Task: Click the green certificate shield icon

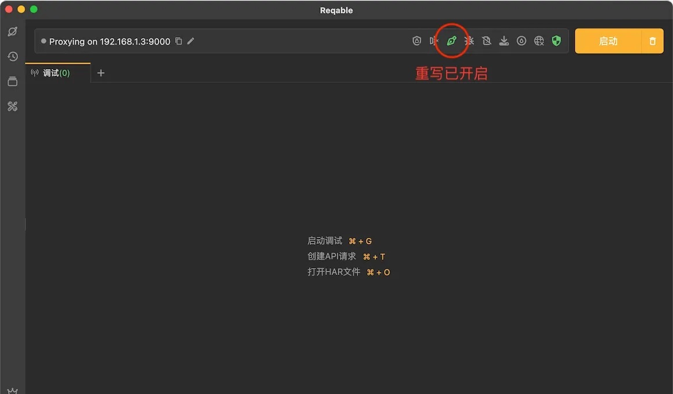Action: 556,41
